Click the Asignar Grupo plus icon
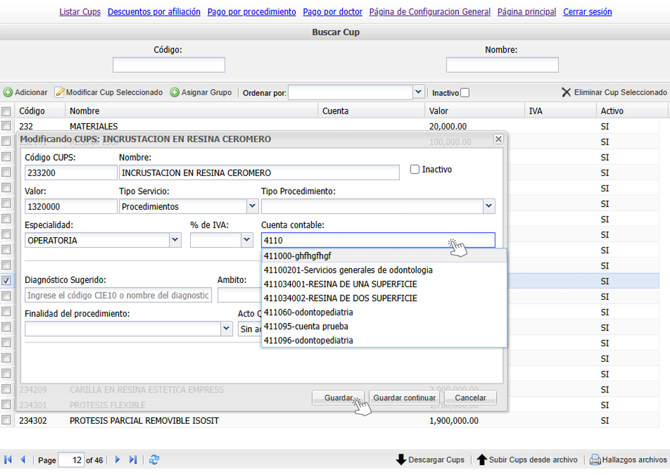This screenshot has height=475, width=670. [x=175, y=93]
